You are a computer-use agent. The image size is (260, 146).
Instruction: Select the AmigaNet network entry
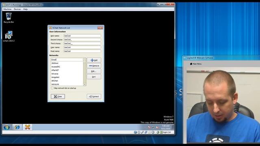(67, 77)
